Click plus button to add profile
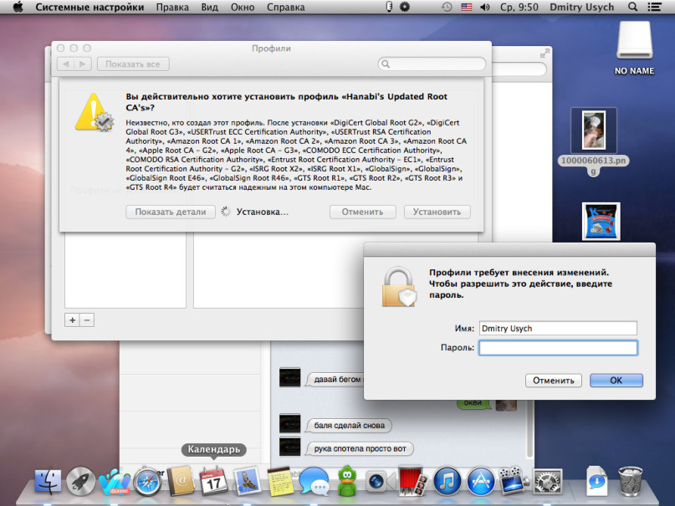The image size is (675, 506). (x=72, y=320)
